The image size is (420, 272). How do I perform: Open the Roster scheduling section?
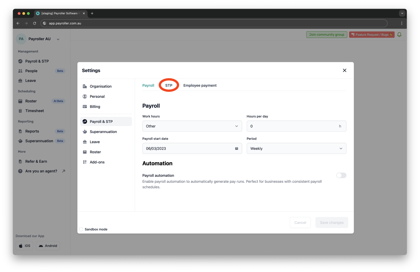click(20, 101)
